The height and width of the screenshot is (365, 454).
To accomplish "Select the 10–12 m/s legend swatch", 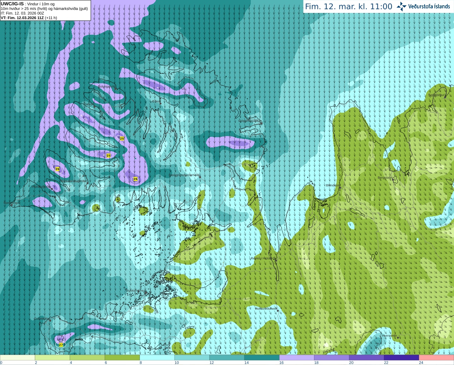I will click(192, 358).
